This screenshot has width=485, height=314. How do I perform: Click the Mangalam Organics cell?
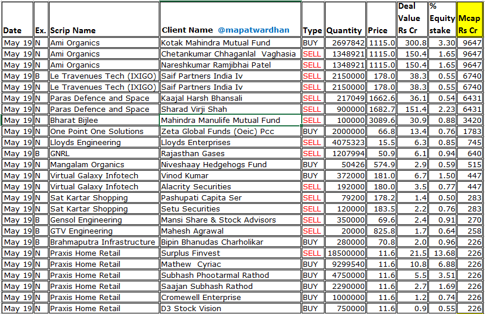(104, 164)
